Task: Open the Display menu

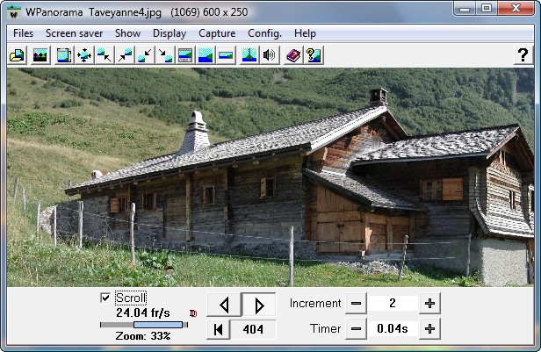Action: point(170,33)
